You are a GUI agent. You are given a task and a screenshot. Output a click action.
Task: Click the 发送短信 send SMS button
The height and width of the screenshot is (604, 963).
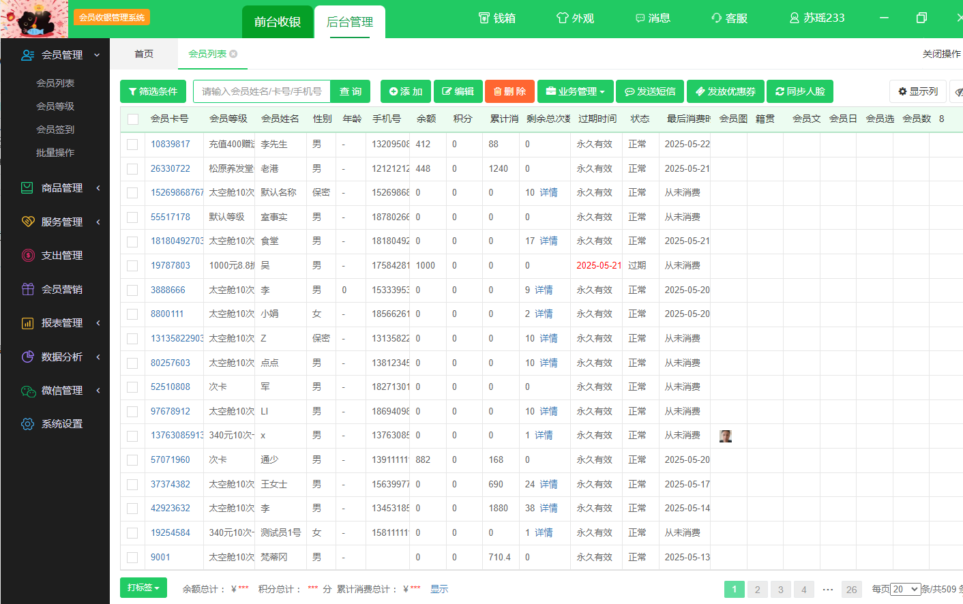[650, 91]
